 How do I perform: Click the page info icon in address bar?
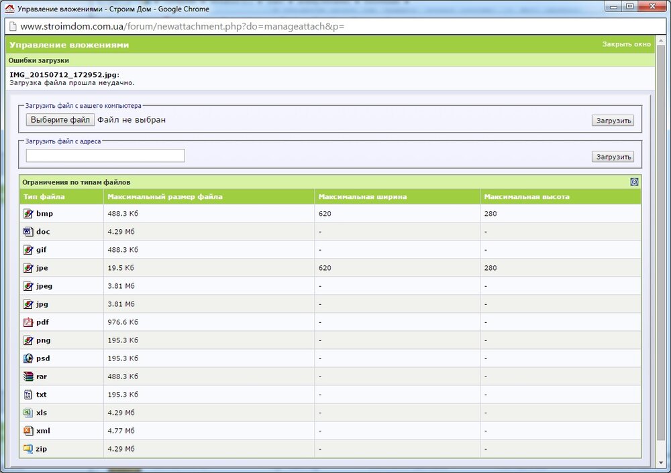pos(12,27)
